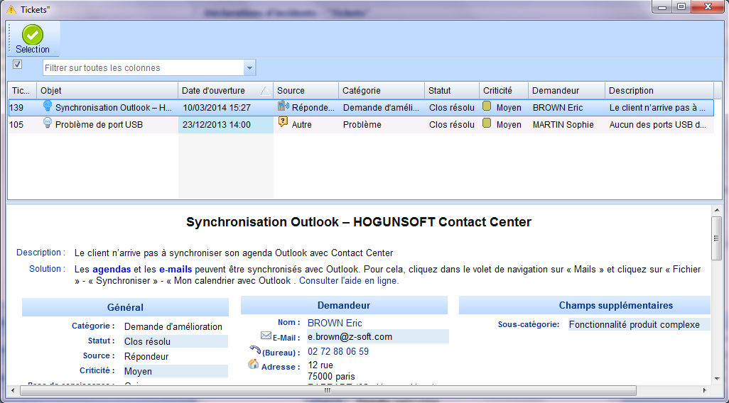Click the vertical scrollbar thumb of details pane

click(x=716, y=238)
